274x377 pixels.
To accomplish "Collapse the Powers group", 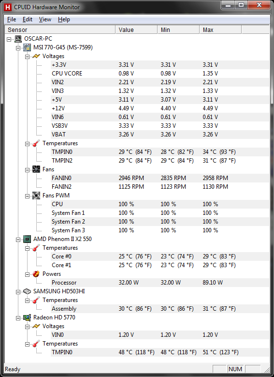I will [x=28, y=274].
